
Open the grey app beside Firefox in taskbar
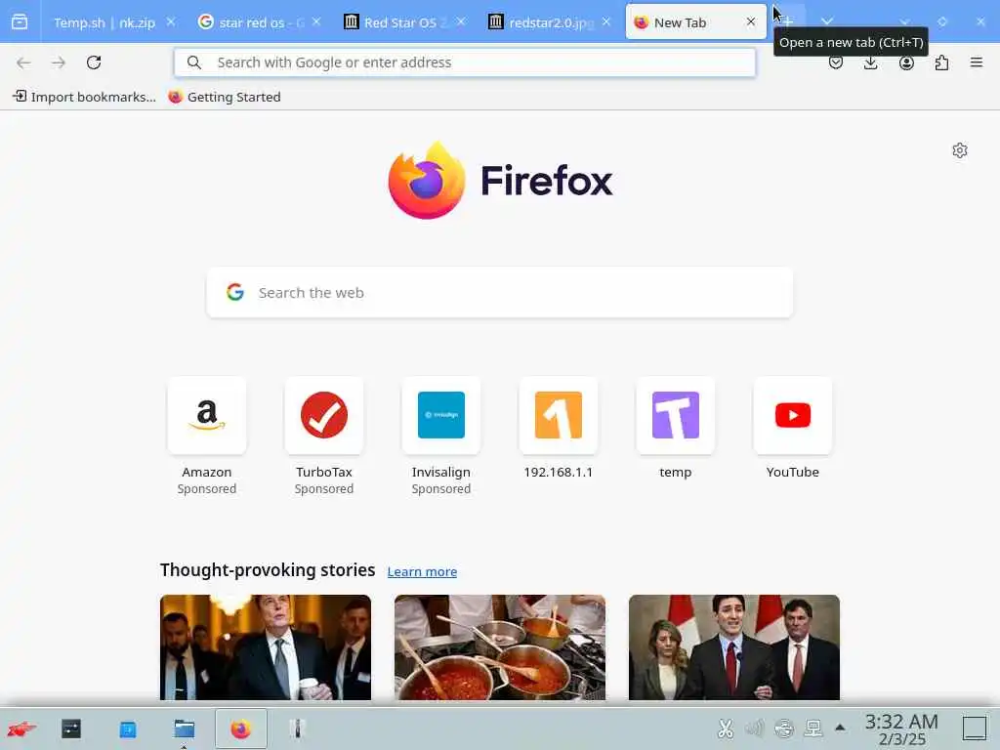297,729
